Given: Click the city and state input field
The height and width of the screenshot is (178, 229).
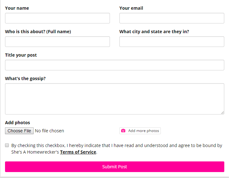Looking at the screenshot, I should tap(172, 42).
